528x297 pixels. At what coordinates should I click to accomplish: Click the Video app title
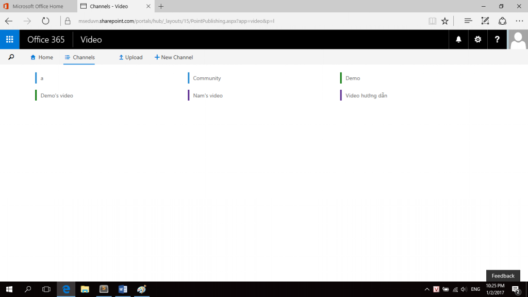point(91,39)
